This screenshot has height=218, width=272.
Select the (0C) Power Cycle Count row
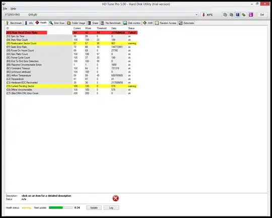[72, 57]
